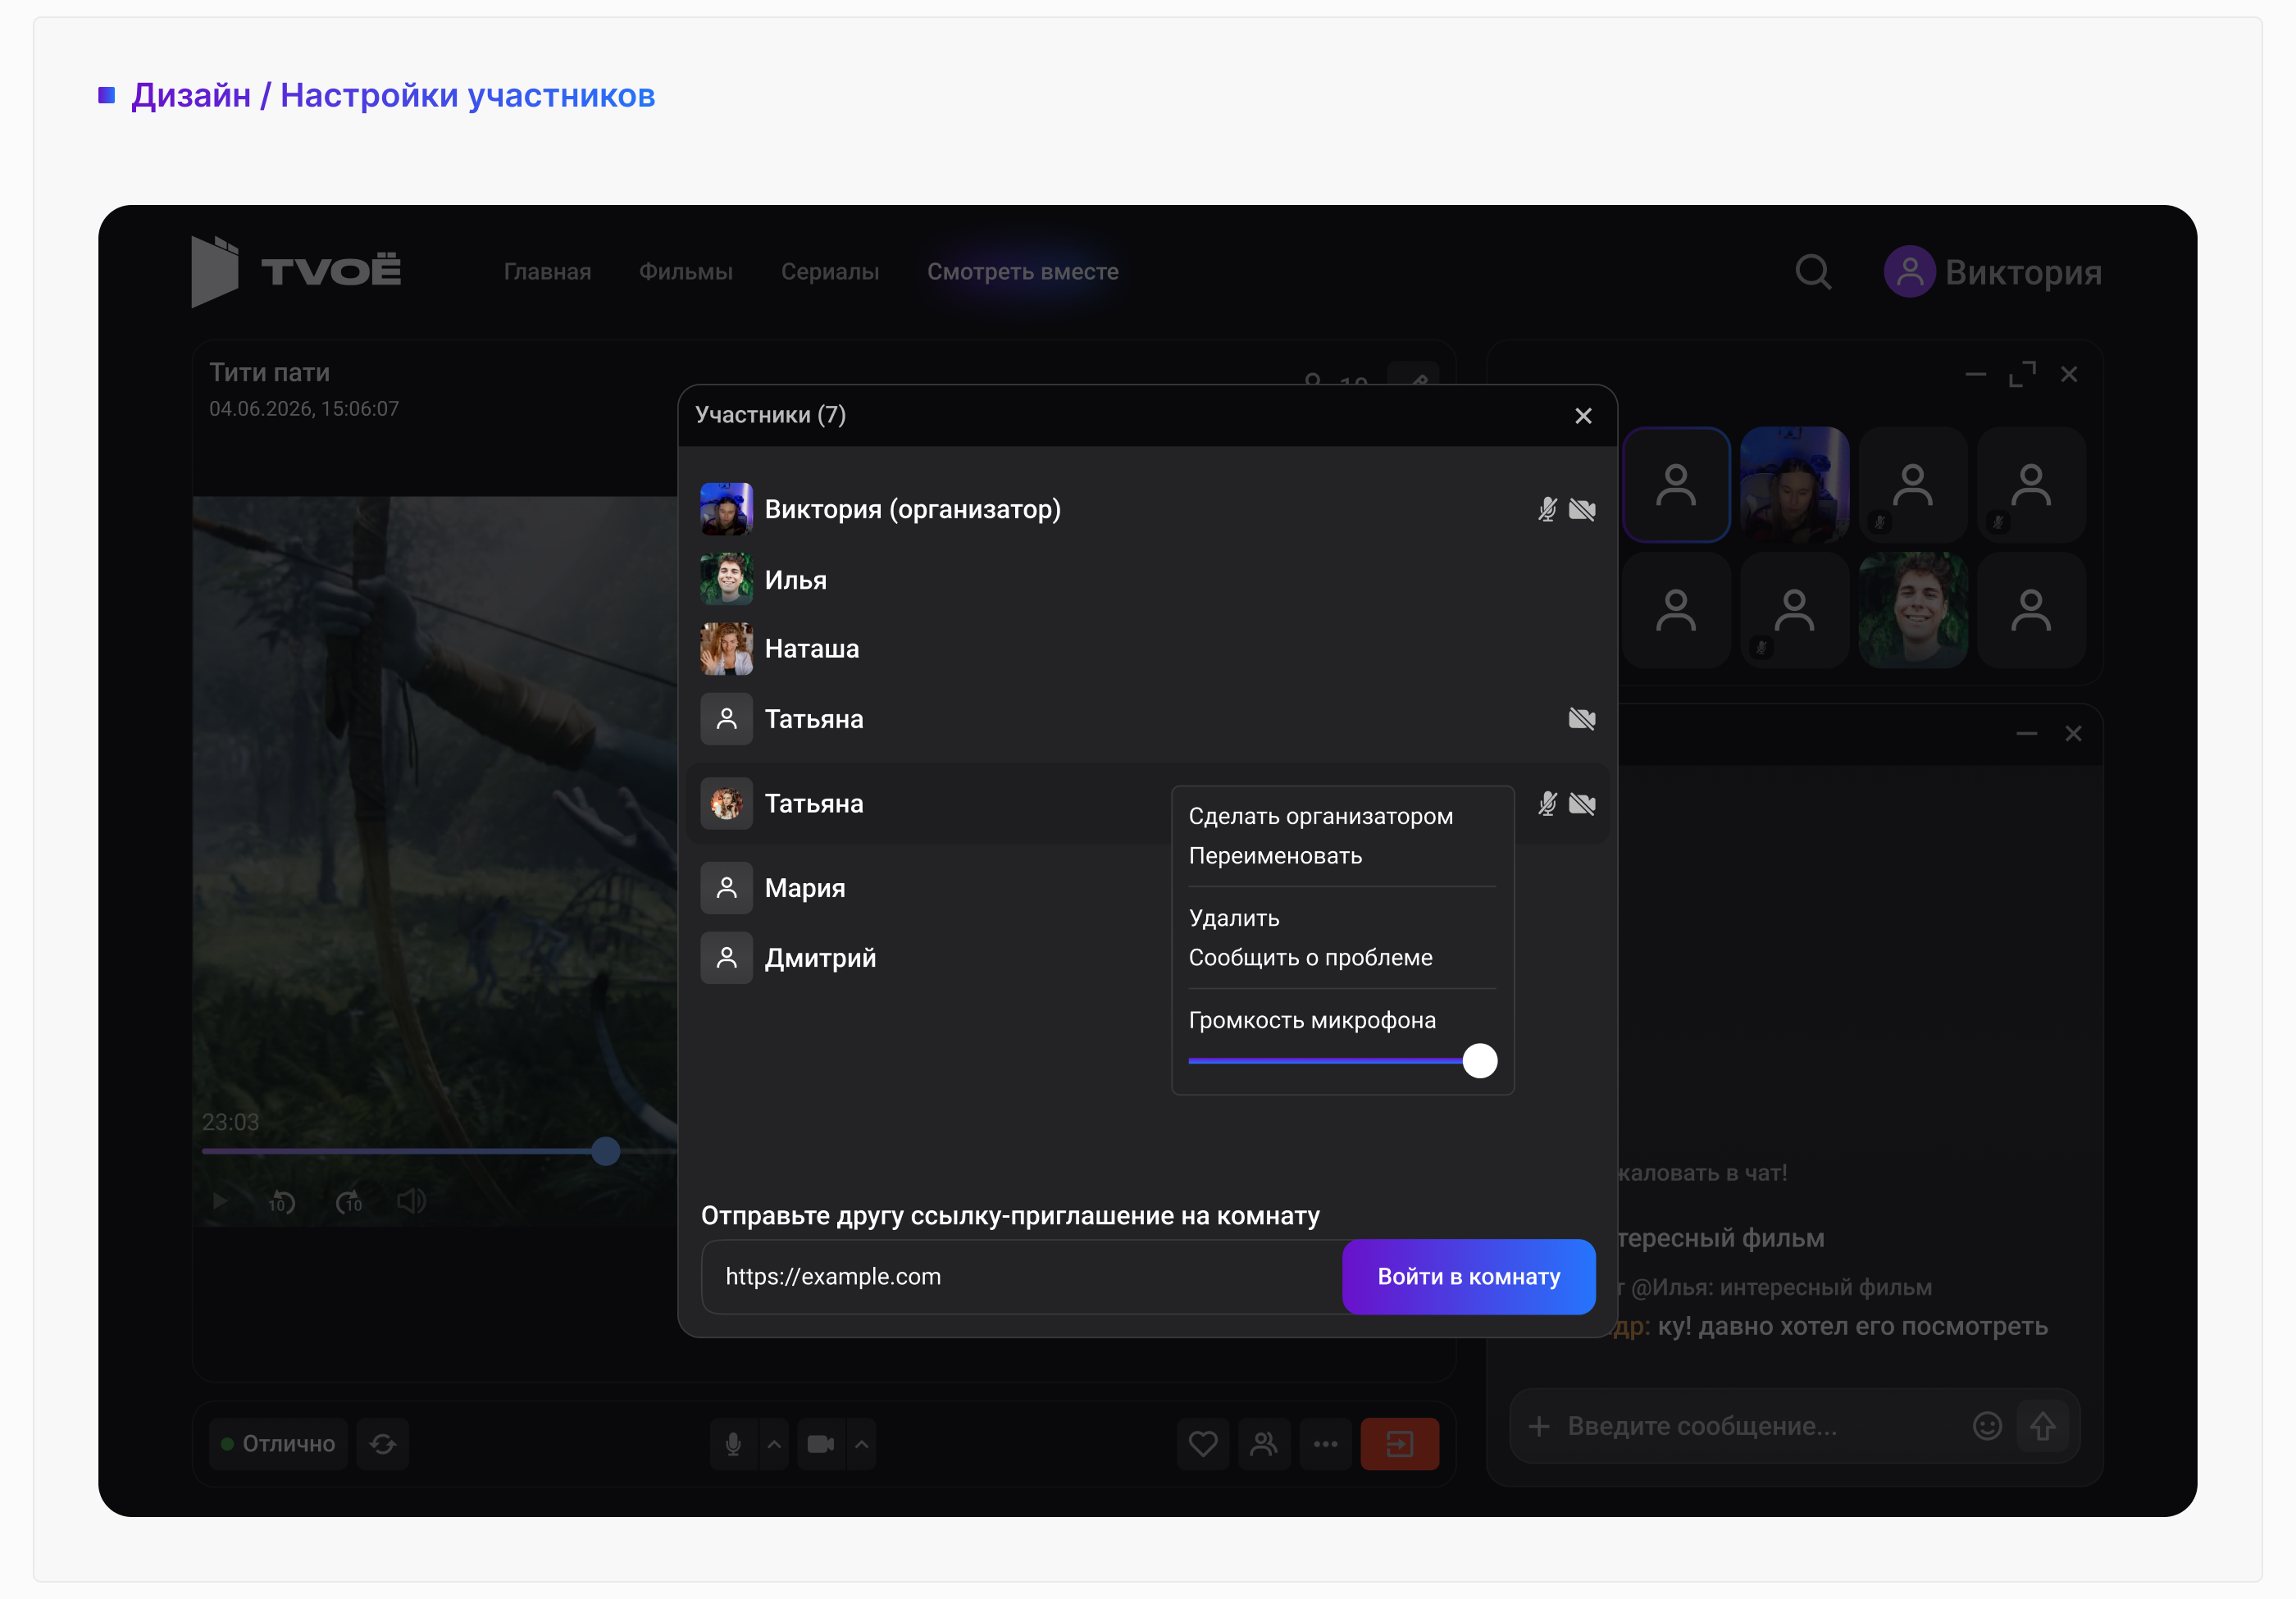
Task: Go to Сериалы navigation item
Action: click(830, 272)
